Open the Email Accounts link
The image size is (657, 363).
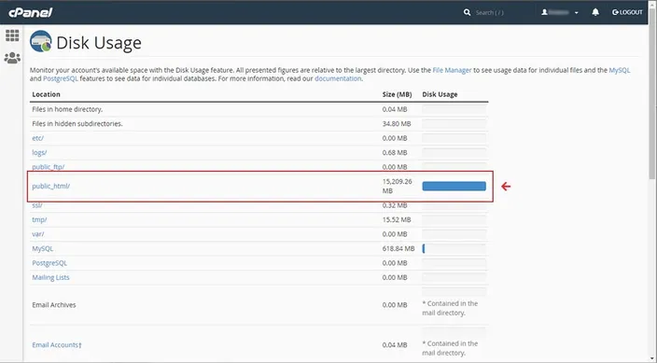[x=57, y=345]
